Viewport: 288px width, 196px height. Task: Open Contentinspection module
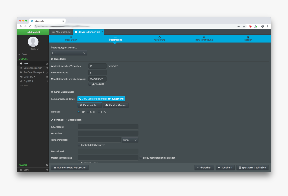point(33,68)
